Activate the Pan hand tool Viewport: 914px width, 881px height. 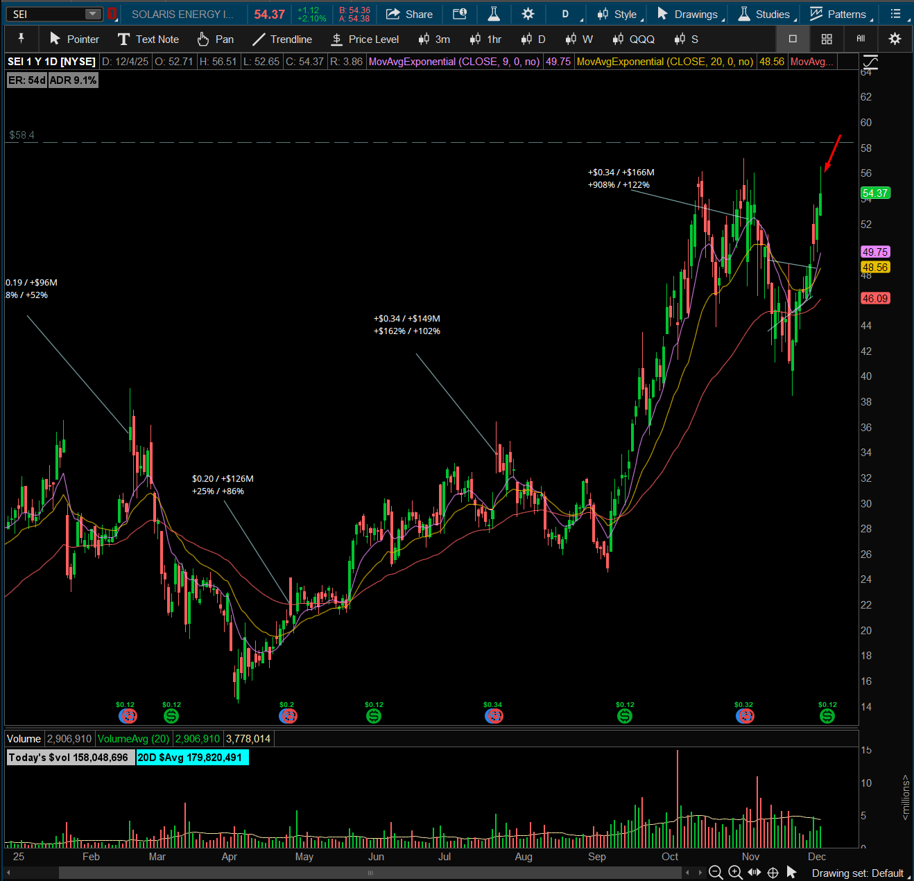coord(215,39)
